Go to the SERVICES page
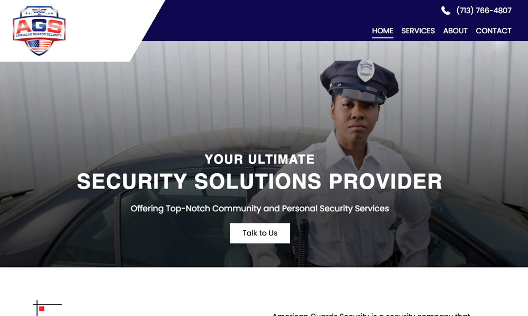 (x=418, y=31)
